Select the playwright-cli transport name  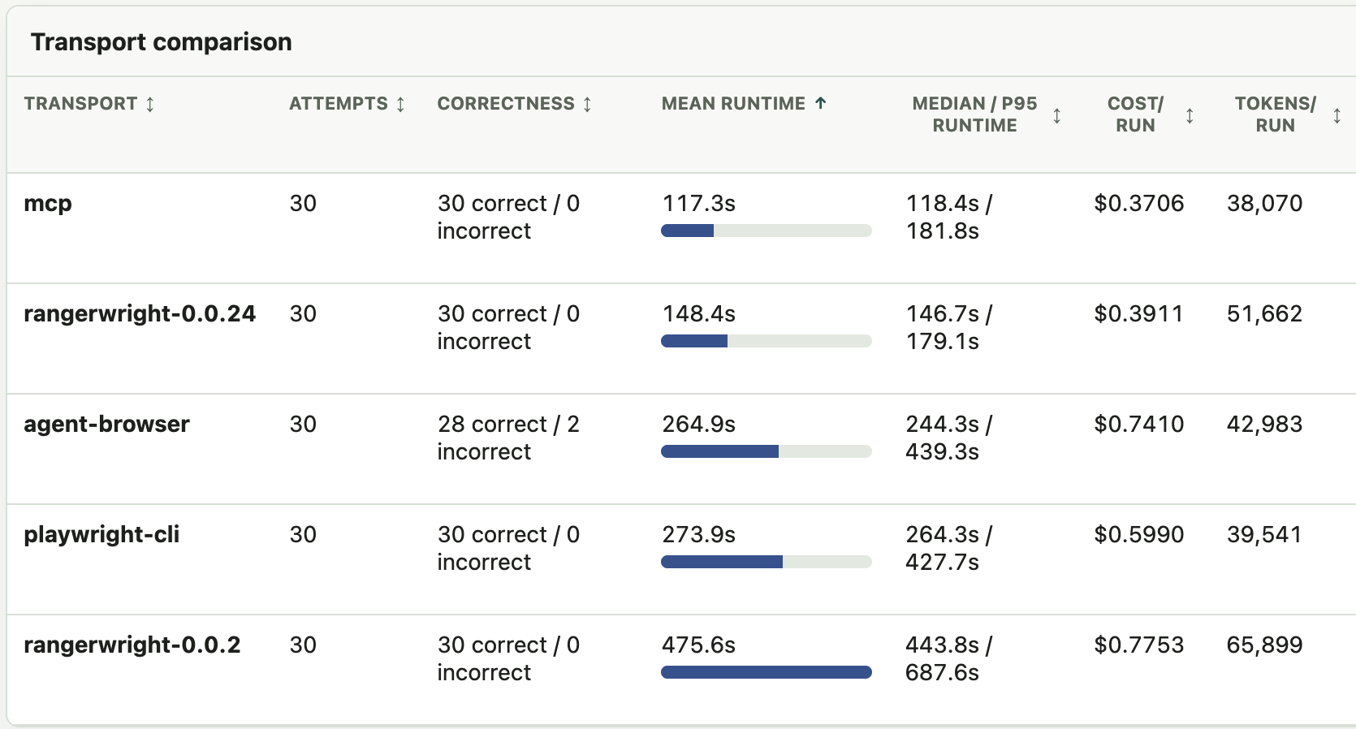coord(101,534)
